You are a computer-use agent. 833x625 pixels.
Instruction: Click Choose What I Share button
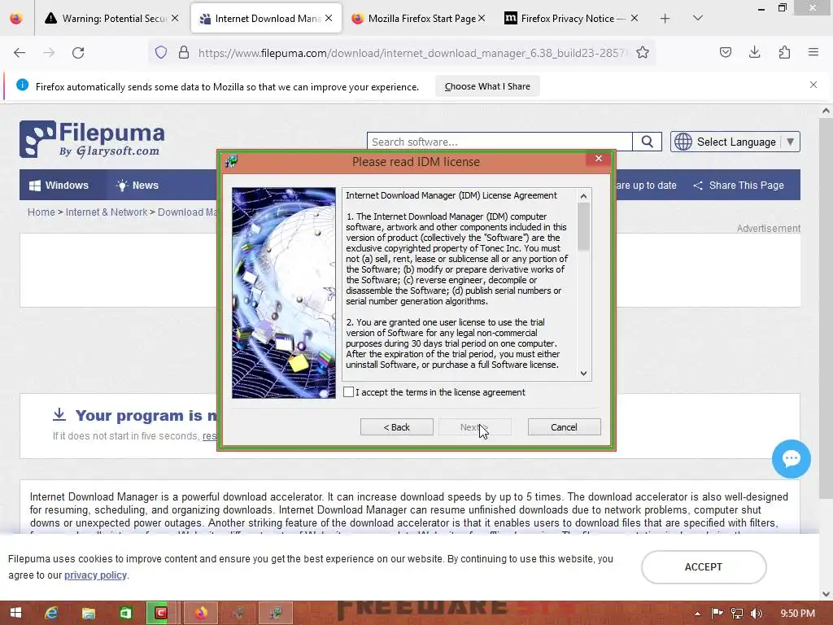[x=487, y=86]
